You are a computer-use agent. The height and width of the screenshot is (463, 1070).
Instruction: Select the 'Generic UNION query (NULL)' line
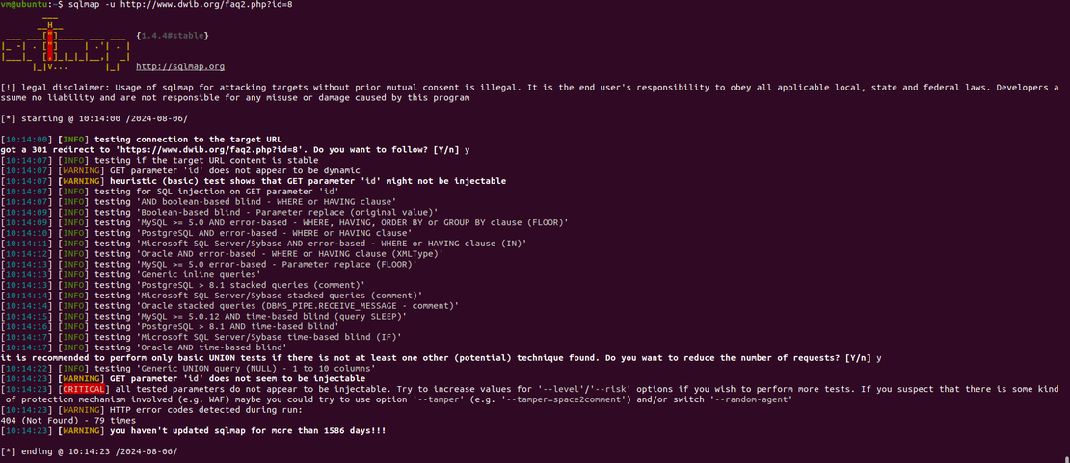193,369
